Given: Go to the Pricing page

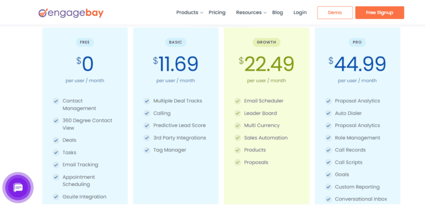Looking at the screenshot, I should coord(217,12).
